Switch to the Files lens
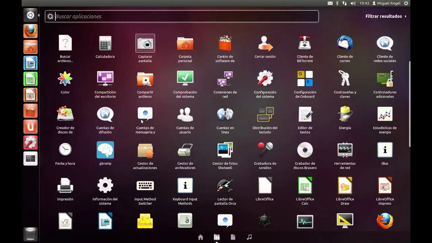 coord(233,237)
